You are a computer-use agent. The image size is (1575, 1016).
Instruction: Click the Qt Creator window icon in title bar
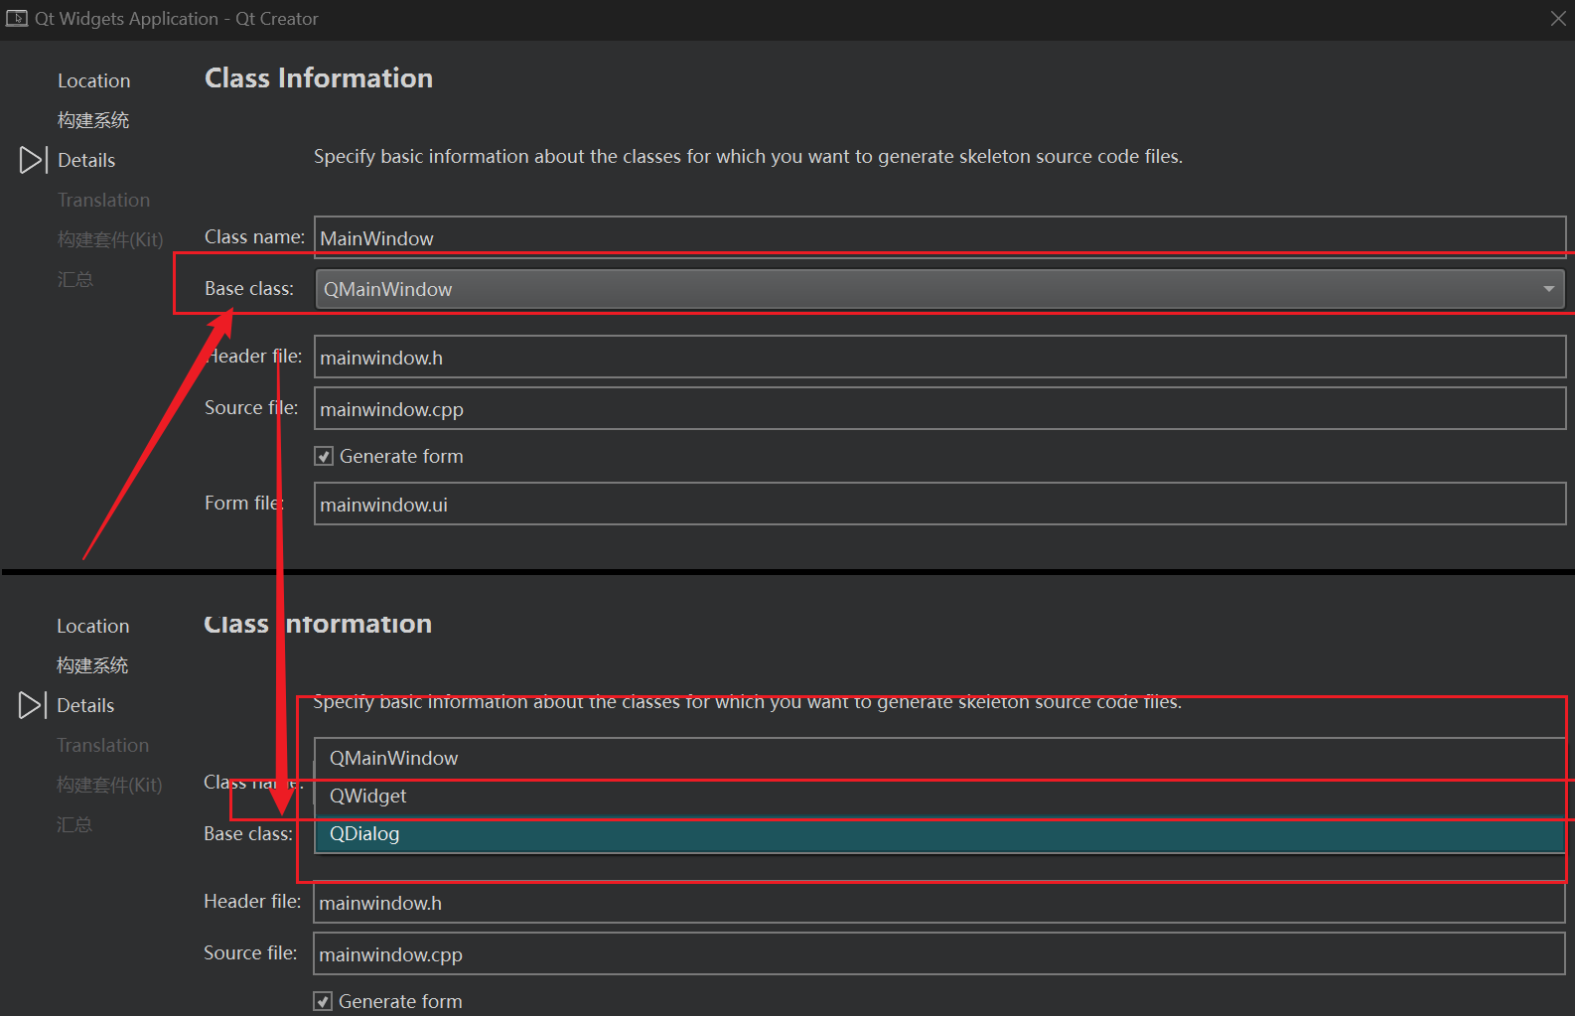point(16,19)
